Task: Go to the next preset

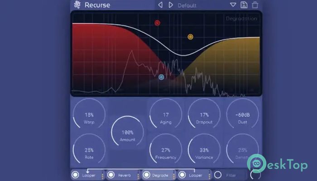Action: [x=171, y=5]
